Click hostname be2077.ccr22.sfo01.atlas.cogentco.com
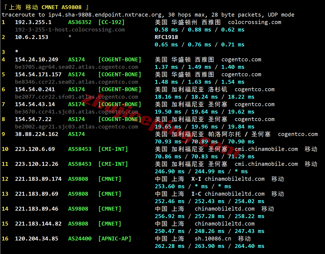 tap(77, 97)
